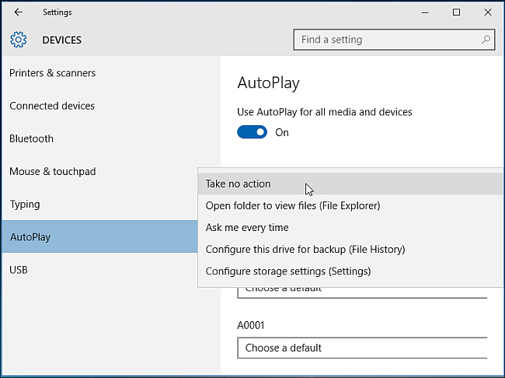Viewport: 505px width, 378px height.
Task: Close the Settings window
Action: (486, 12)
